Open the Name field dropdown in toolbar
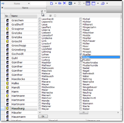The height and width of the screenshot is (123, 124). [x=29, y=4]
